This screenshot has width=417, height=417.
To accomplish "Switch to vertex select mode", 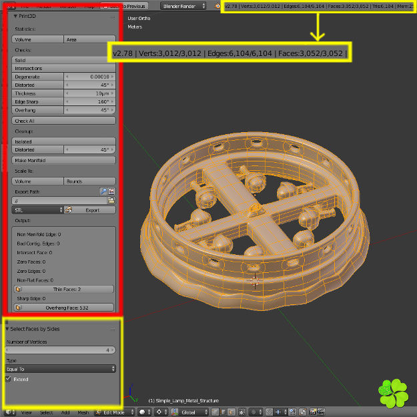I will (215, 412).
